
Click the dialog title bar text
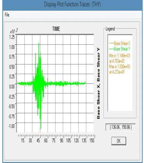72,4
